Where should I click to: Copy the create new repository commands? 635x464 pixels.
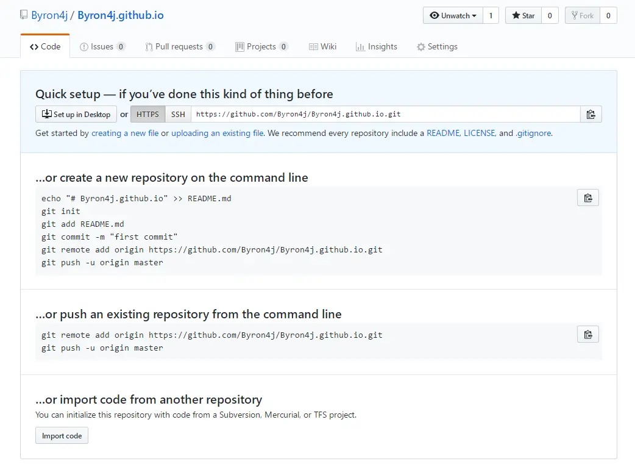(588, 198)
